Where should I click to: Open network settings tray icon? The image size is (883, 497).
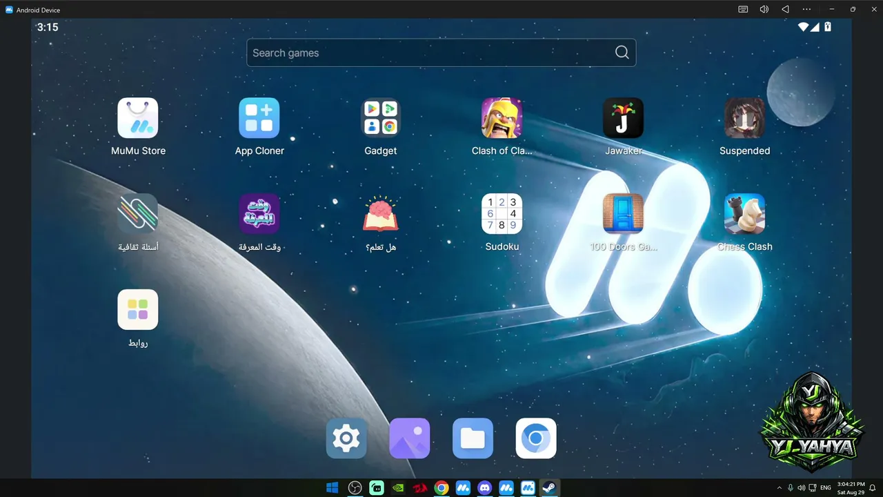pos(813,488)
